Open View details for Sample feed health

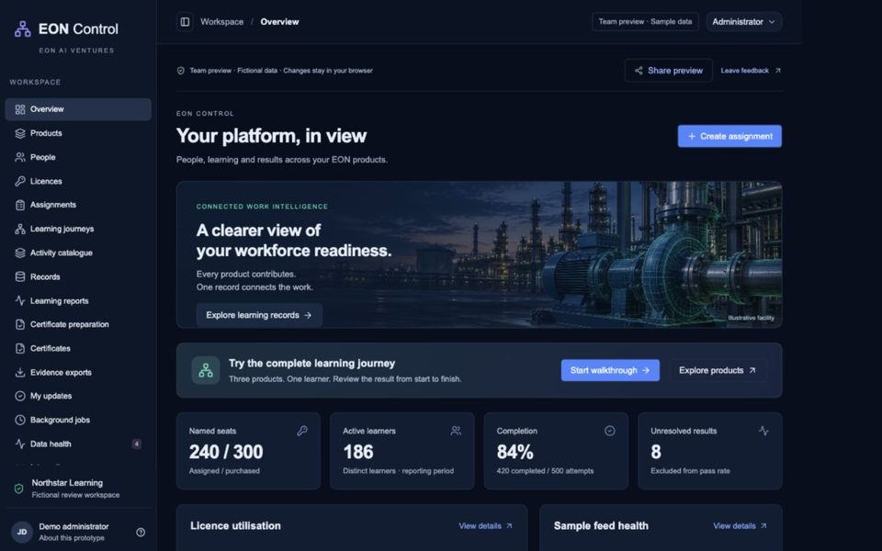click(741, 526)
